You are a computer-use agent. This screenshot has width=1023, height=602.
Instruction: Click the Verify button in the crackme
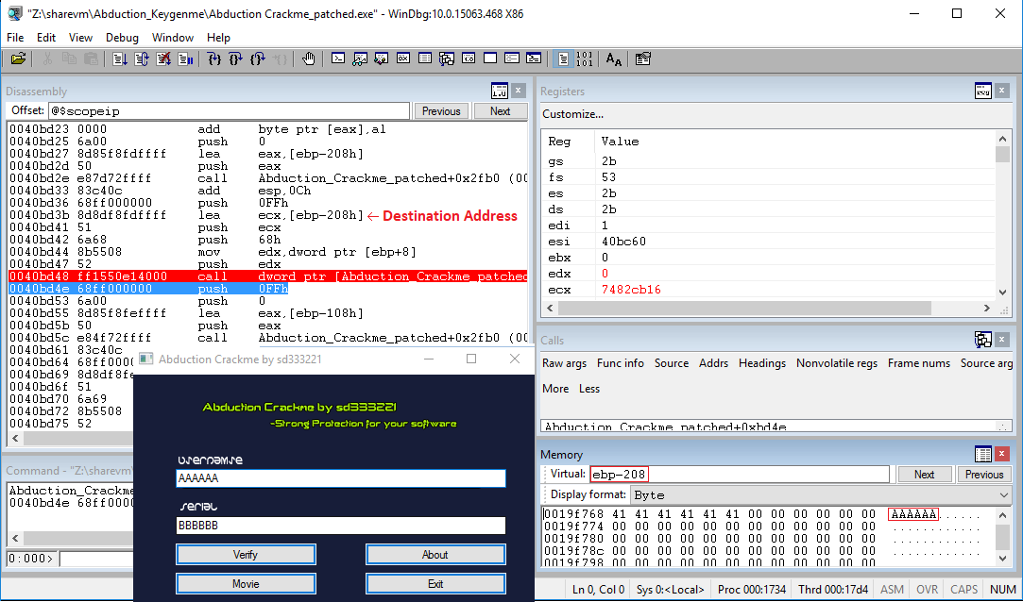click(246, 554)
